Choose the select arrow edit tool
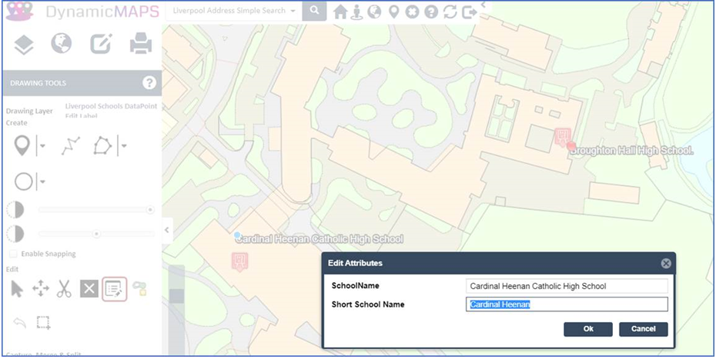The image size is (716, 359). pos(17,289)
